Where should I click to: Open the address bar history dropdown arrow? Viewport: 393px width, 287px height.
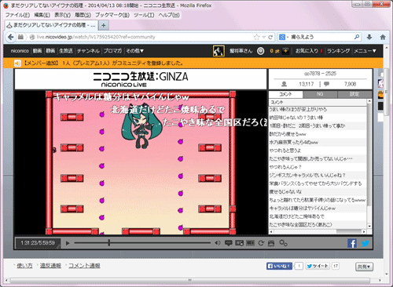(x=264, y=37)
